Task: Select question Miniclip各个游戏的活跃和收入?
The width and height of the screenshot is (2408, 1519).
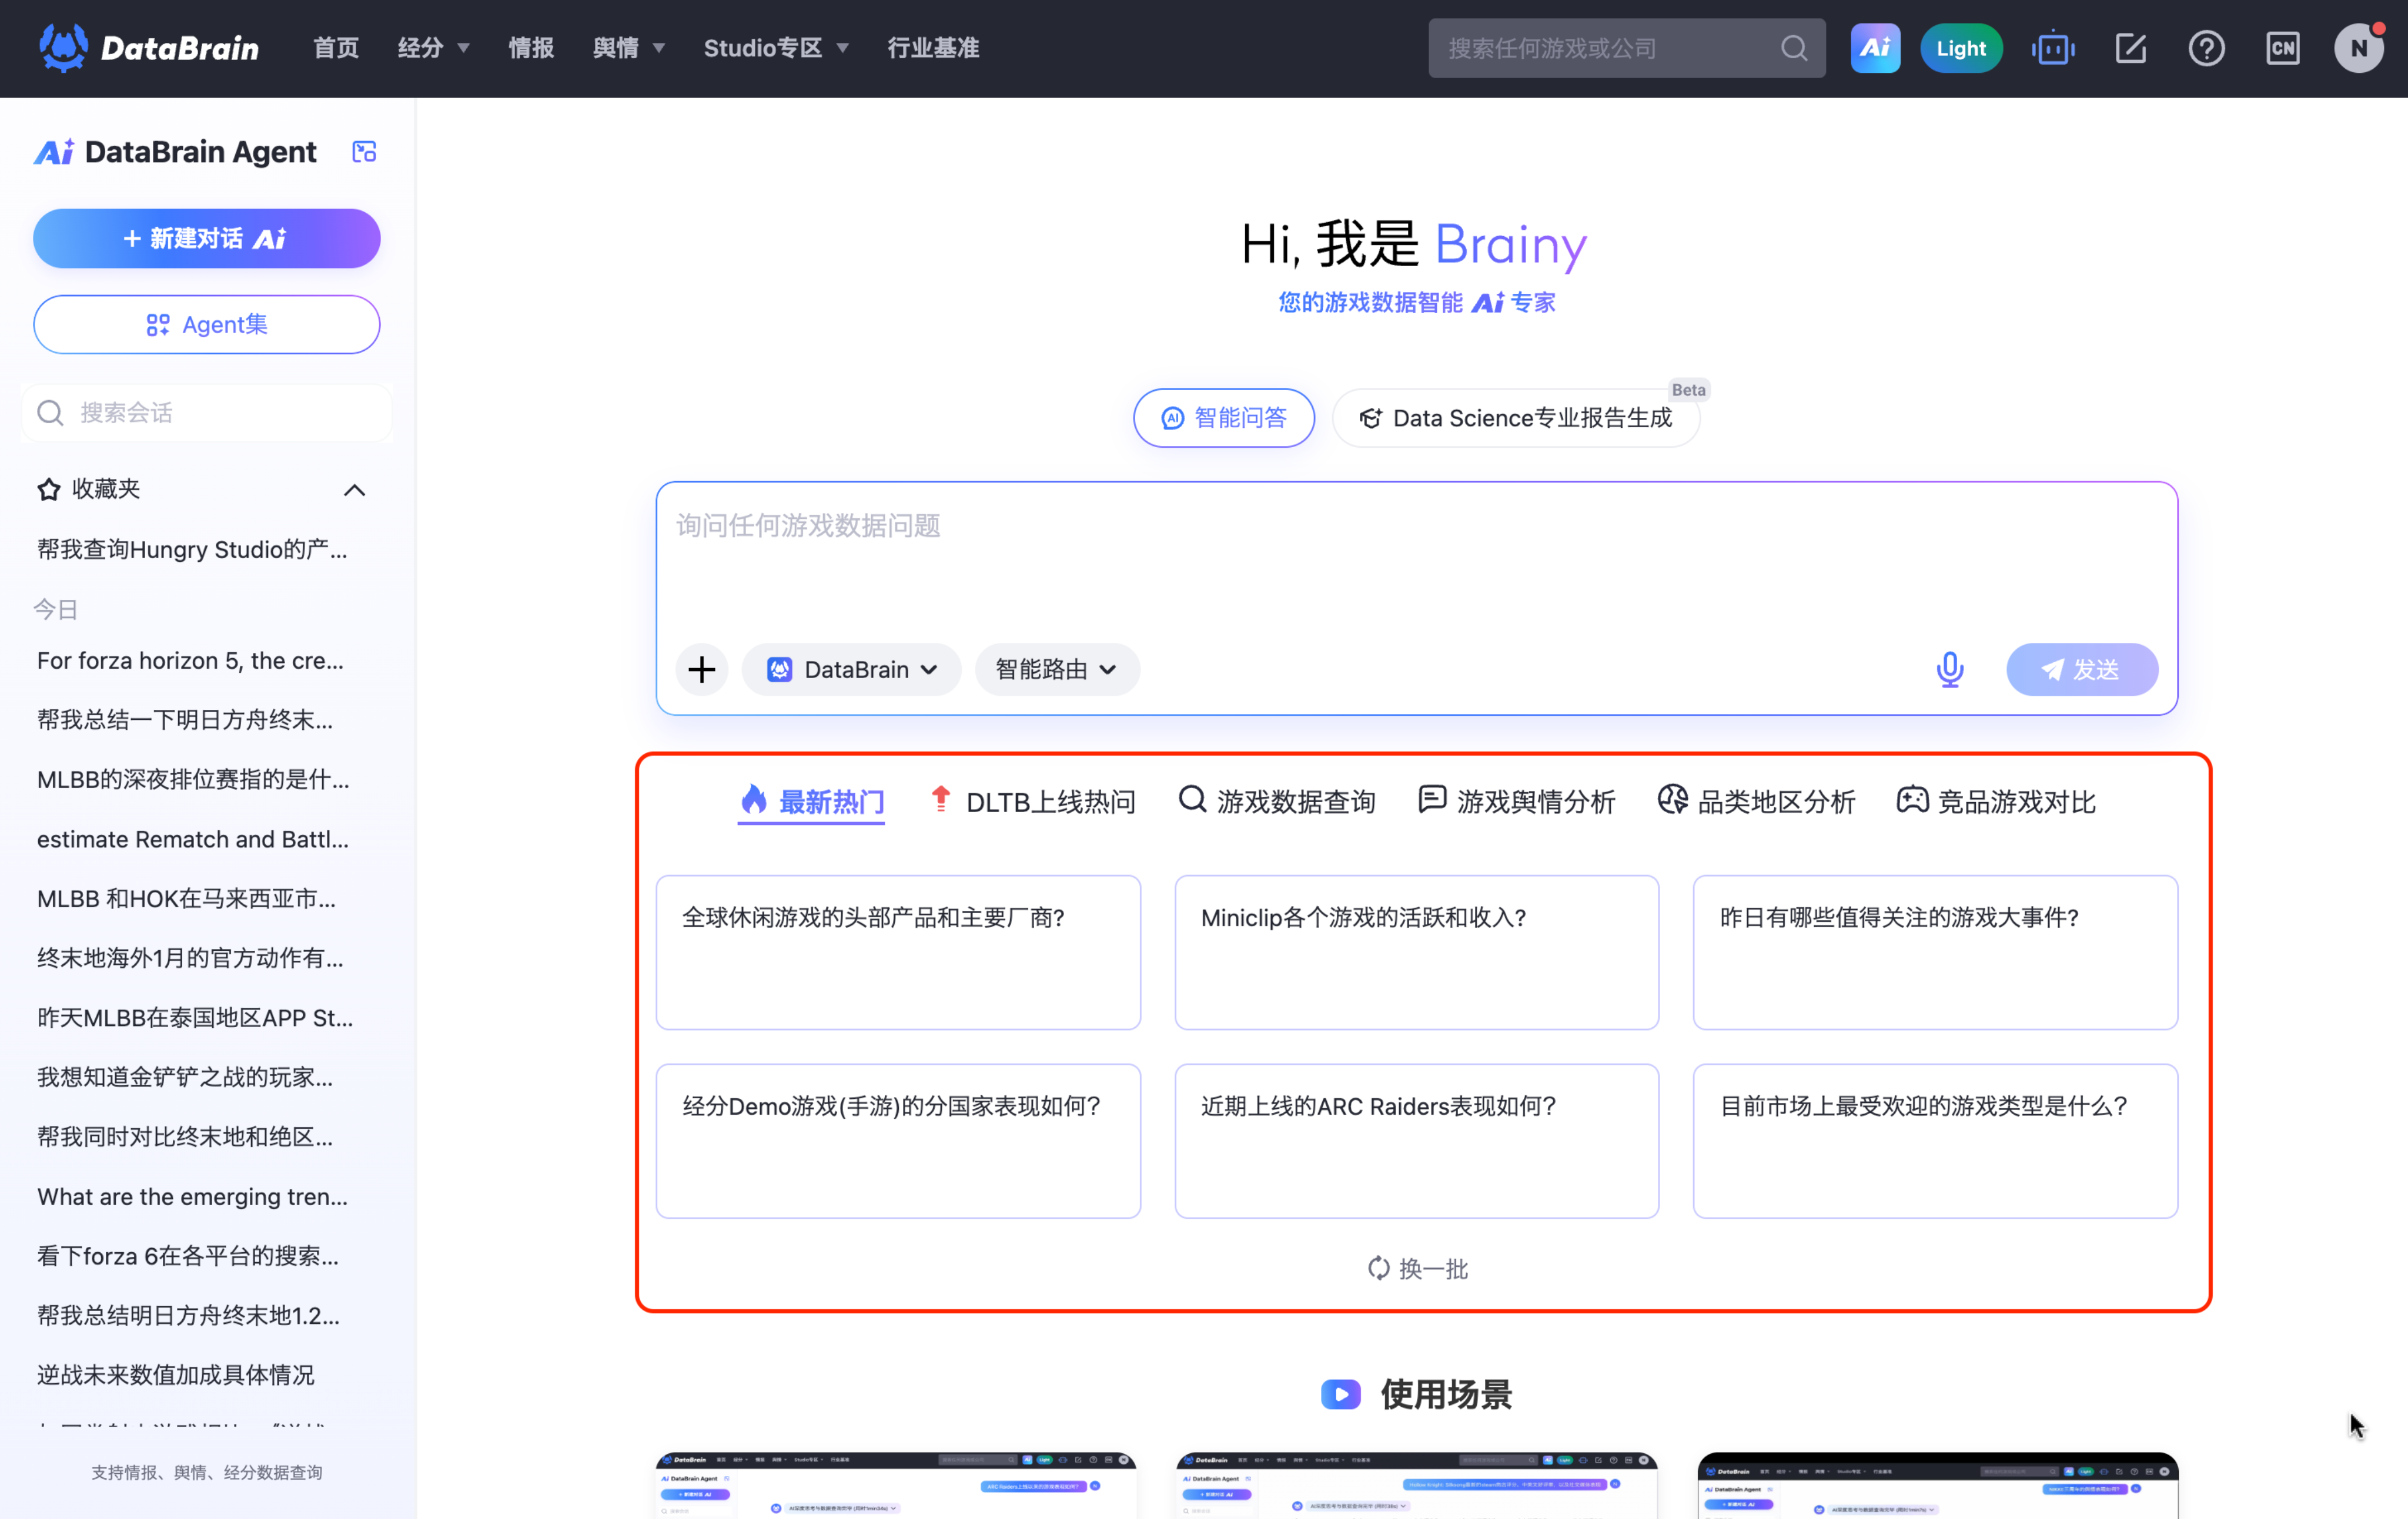Action: pos(1416,953)
